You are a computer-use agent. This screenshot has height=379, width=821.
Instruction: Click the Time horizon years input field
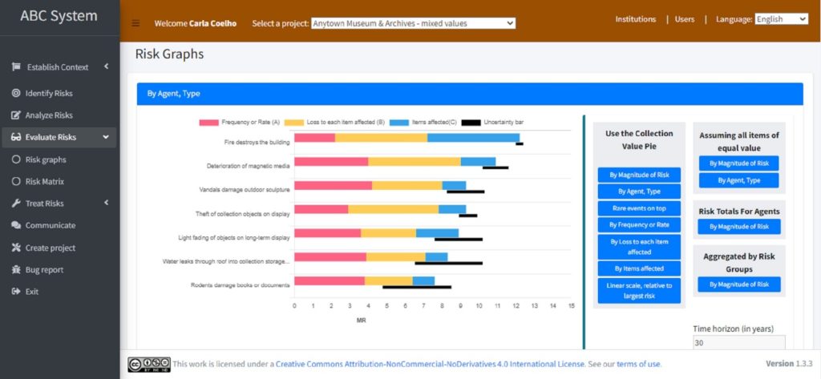coord(738,343)
